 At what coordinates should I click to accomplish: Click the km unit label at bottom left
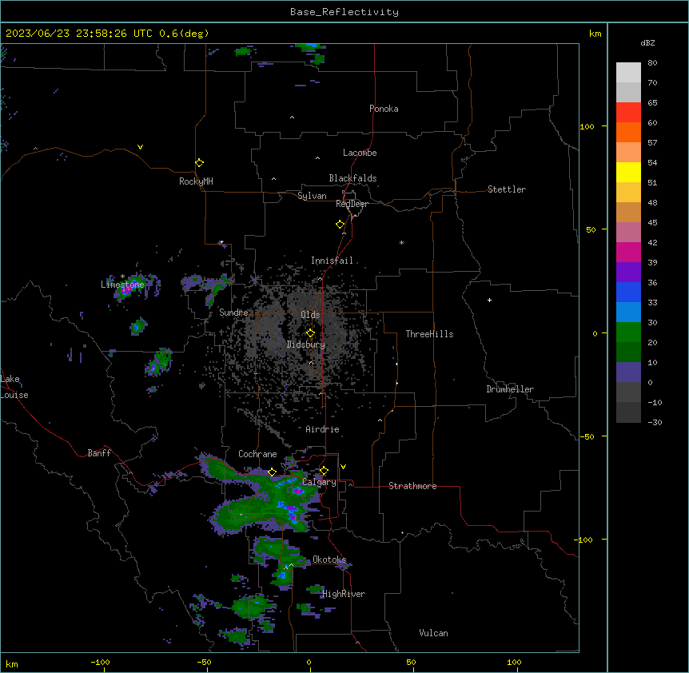pyautogui.click(x=11, y=663)
